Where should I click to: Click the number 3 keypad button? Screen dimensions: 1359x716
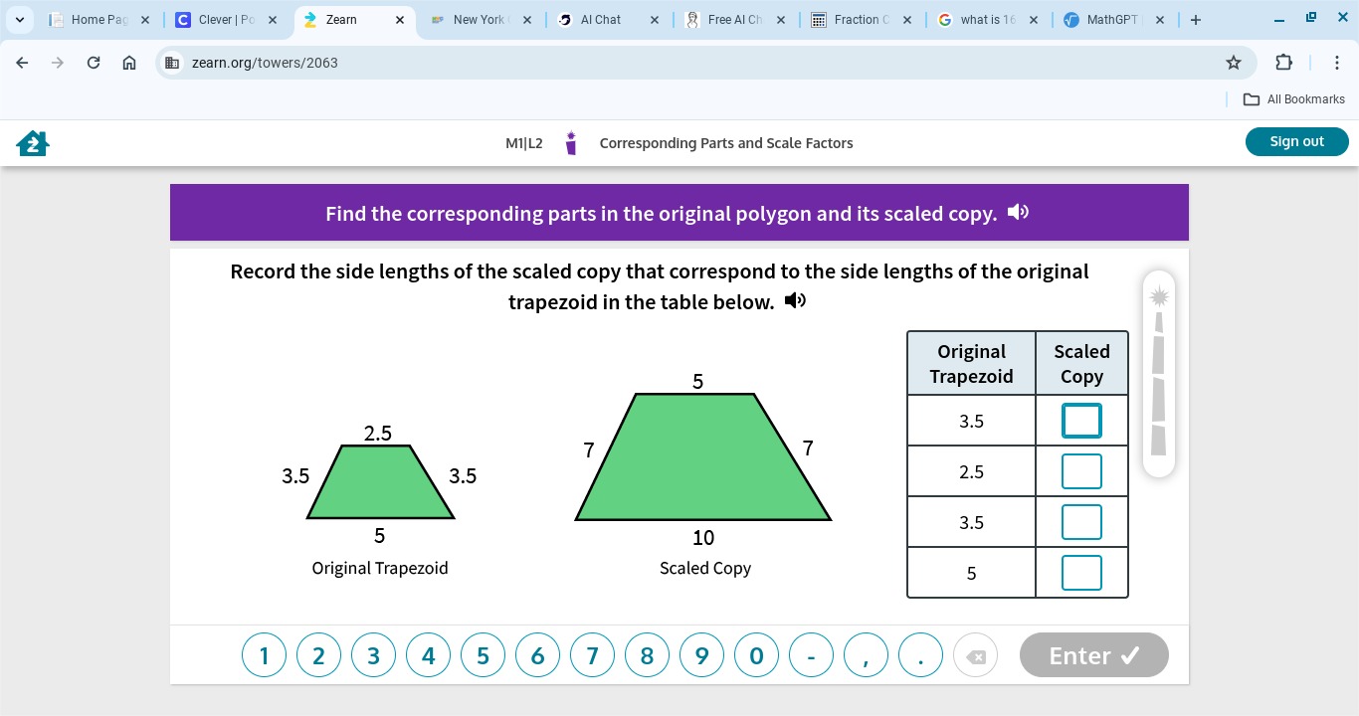click(x=373, y=656)
